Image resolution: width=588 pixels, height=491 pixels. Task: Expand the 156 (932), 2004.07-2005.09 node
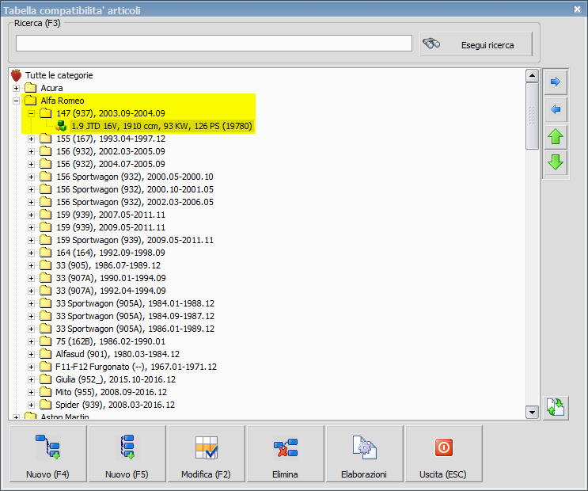click(31, 165)
